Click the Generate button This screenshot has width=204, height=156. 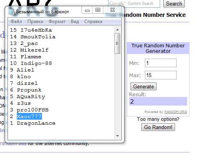[143, 86]
